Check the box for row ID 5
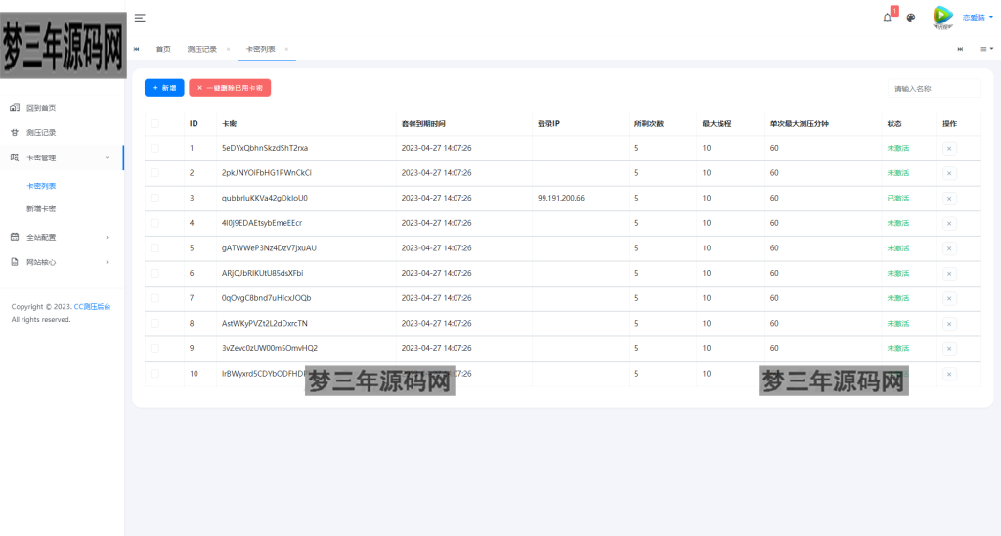The width and height of the screenshot is (1001, 536). coord(154,247)
